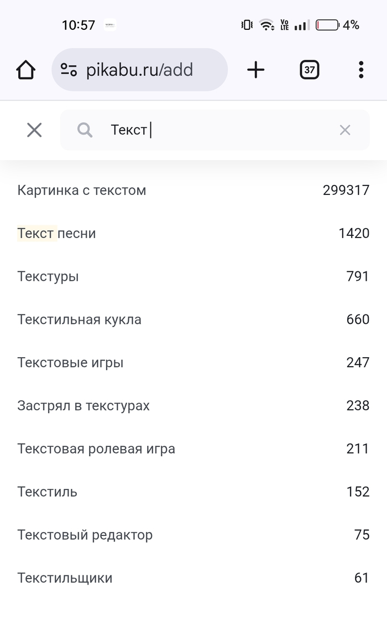Open site settings icon in address bar
Screen dimensions: 387x639
[x=69, y=70]
